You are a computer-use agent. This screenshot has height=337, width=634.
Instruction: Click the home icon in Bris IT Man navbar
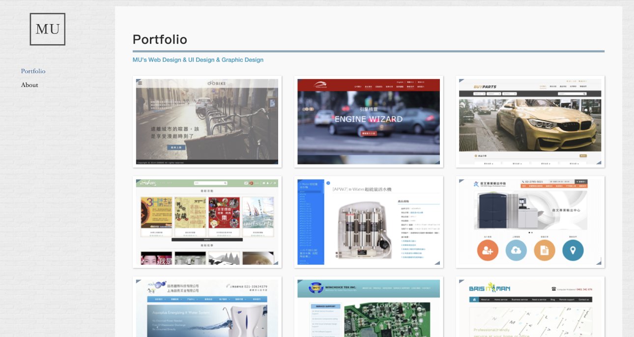pyautogui.click(x=474, y=300)
